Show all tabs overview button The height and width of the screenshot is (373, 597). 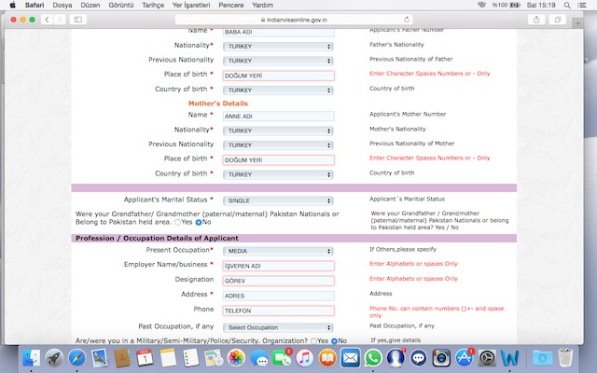[558, 20]
